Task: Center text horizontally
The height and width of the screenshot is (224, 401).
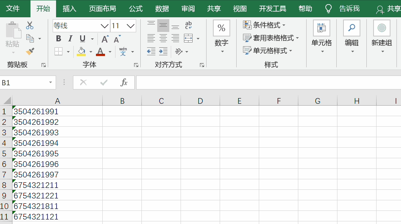Action: pyautogui.click(x=163, y=38)
